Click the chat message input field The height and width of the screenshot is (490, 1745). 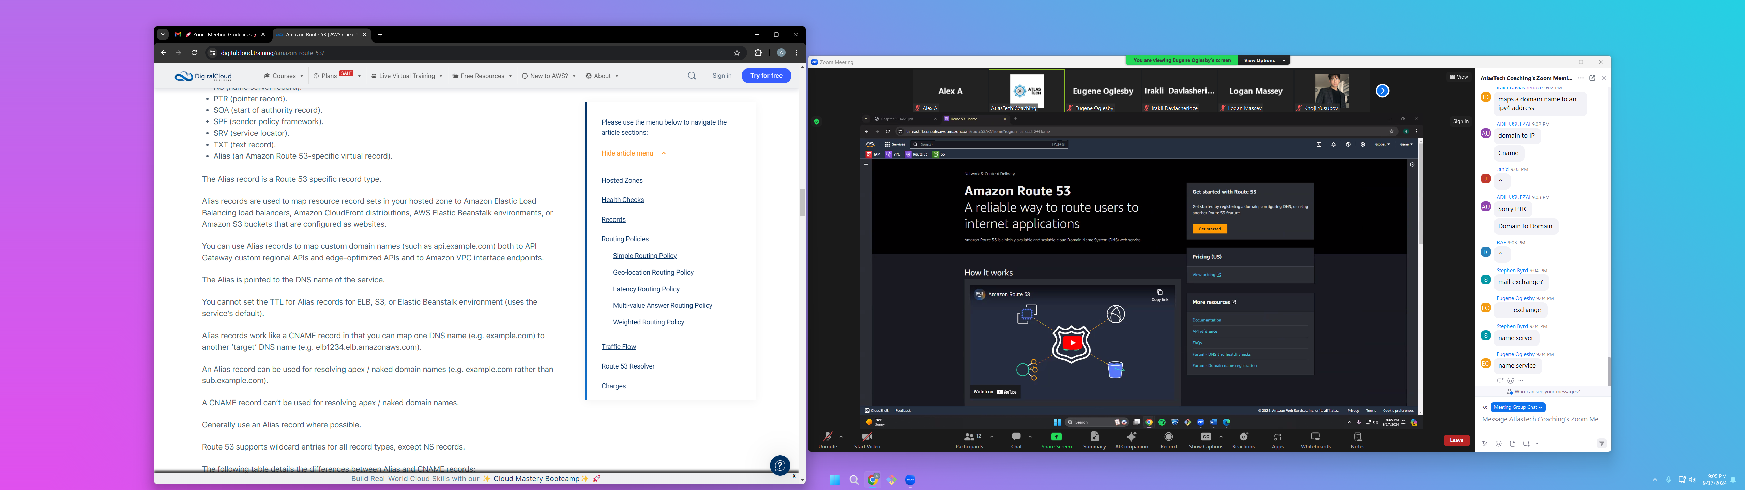tap(1542, 420)
